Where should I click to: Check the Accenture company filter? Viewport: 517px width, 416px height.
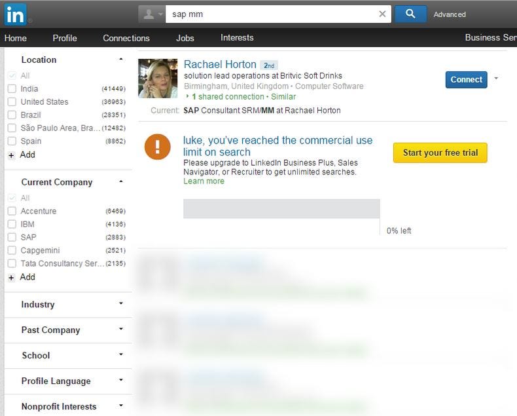pos(12,211)
